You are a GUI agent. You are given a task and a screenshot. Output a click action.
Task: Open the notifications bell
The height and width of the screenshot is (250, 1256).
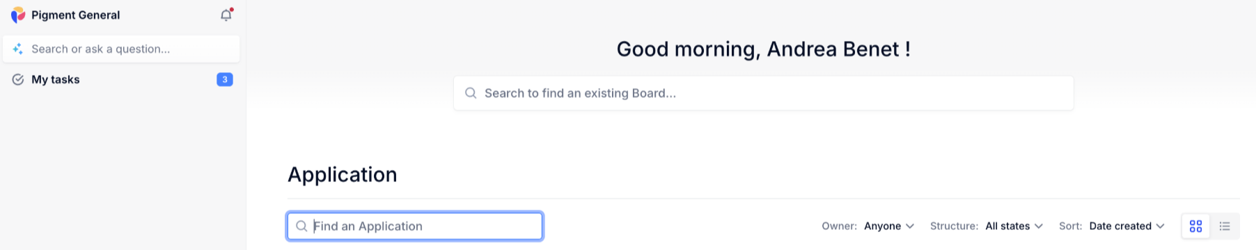pos(226,15)
